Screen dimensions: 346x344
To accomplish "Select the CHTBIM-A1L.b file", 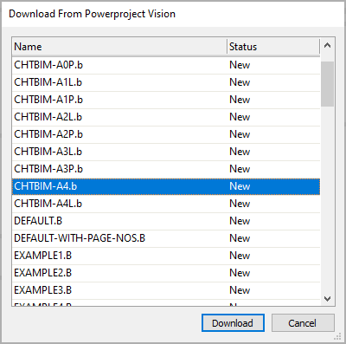I will point(166,82).
